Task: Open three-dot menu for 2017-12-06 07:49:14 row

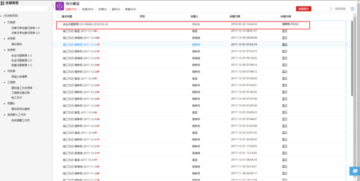Action: click(346, 65)
